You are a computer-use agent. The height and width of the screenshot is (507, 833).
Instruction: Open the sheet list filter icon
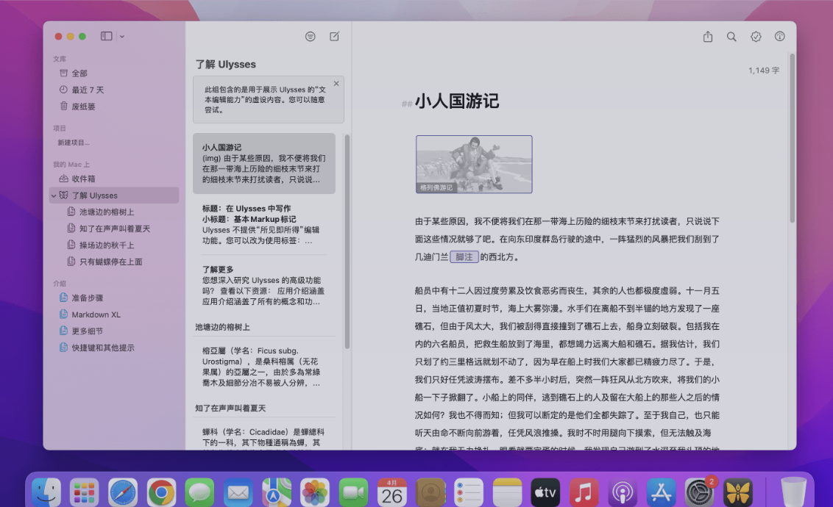point(310,36)
